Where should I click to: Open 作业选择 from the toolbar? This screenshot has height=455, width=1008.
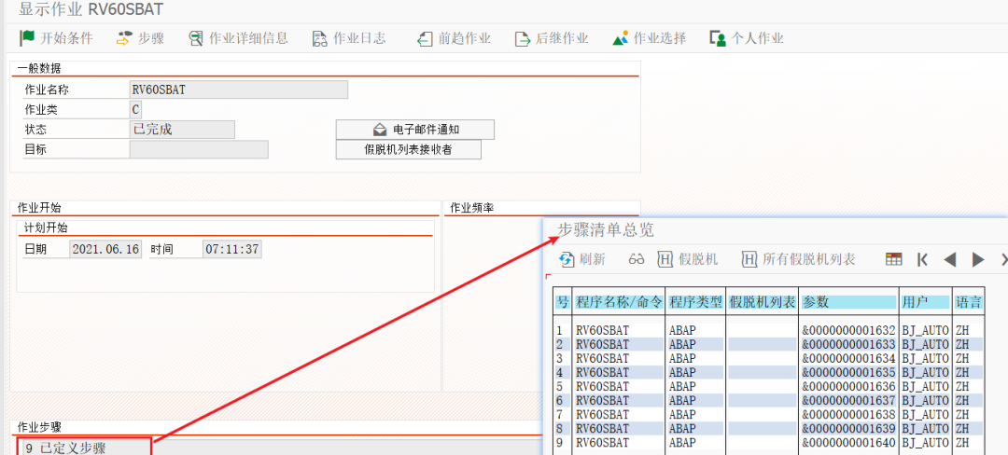650,38
